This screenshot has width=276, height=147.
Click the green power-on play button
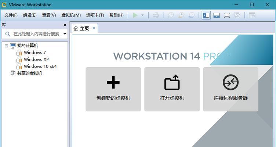point(135,15)
